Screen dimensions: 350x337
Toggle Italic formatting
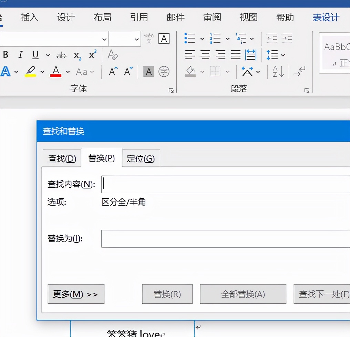click(x=21, y=55)
